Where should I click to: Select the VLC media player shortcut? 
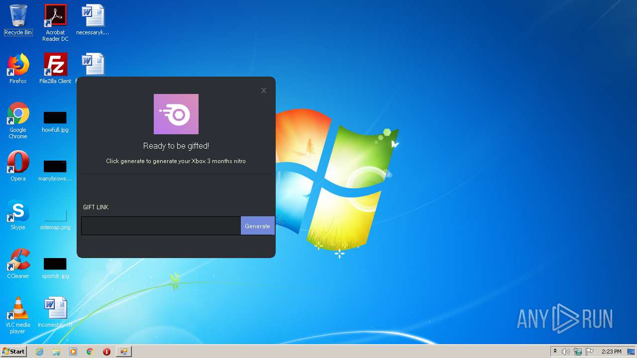click(x=18, y=315)
